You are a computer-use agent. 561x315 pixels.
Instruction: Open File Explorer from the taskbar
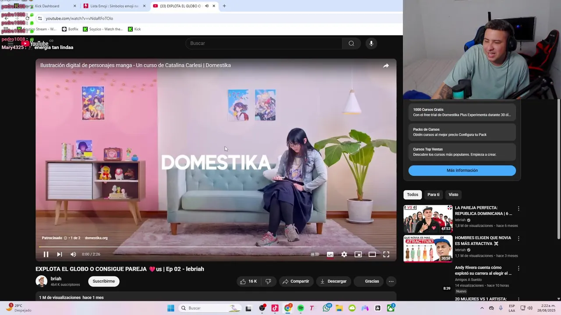coord(339,308)
